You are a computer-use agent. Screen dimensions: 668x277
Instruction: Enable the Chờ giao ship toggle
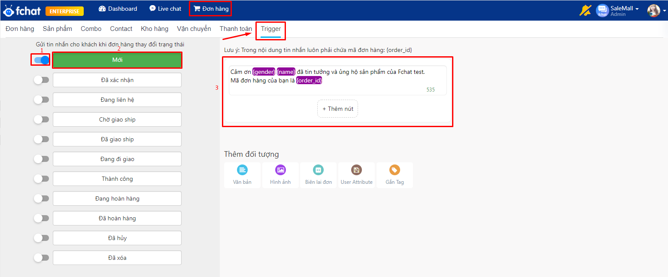pos(42,119)
